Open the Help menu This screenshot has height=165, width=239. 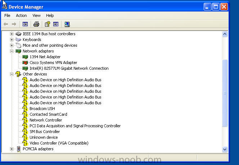click(x=50, y=15)
